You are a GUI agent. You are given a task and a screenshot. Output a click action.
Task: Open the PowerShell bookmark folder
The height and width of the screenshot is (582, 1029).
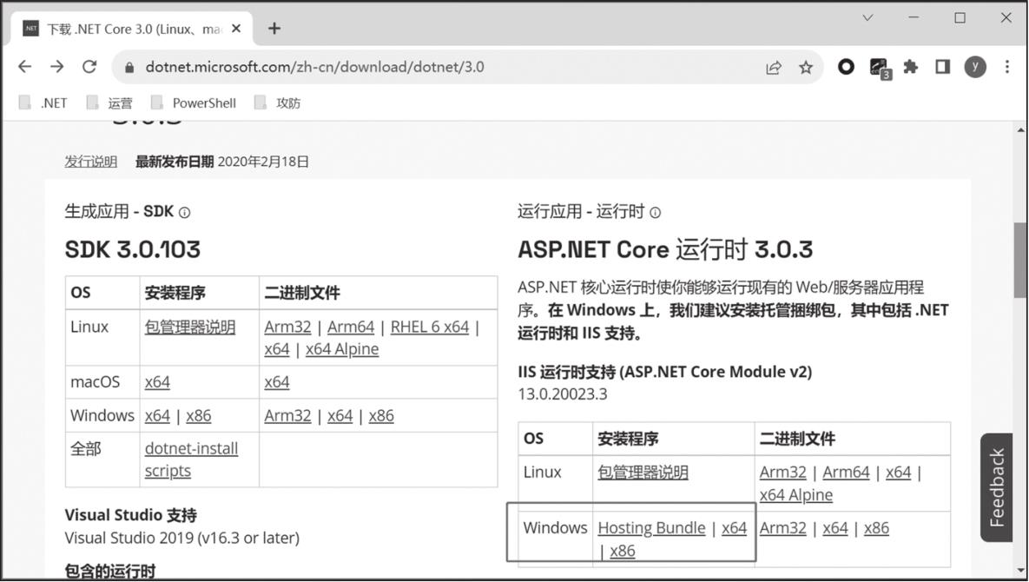(194, 103)
